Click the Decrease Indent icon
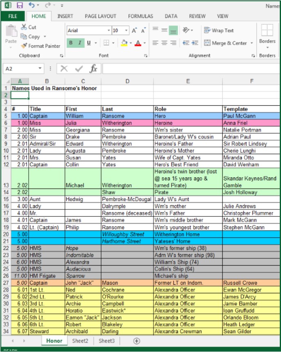This screenshot has height=352, width=281. [x=185, y=43]
